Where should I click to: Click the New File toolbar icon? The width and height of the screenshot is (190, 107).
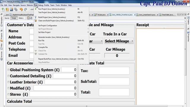coord(3,10)
